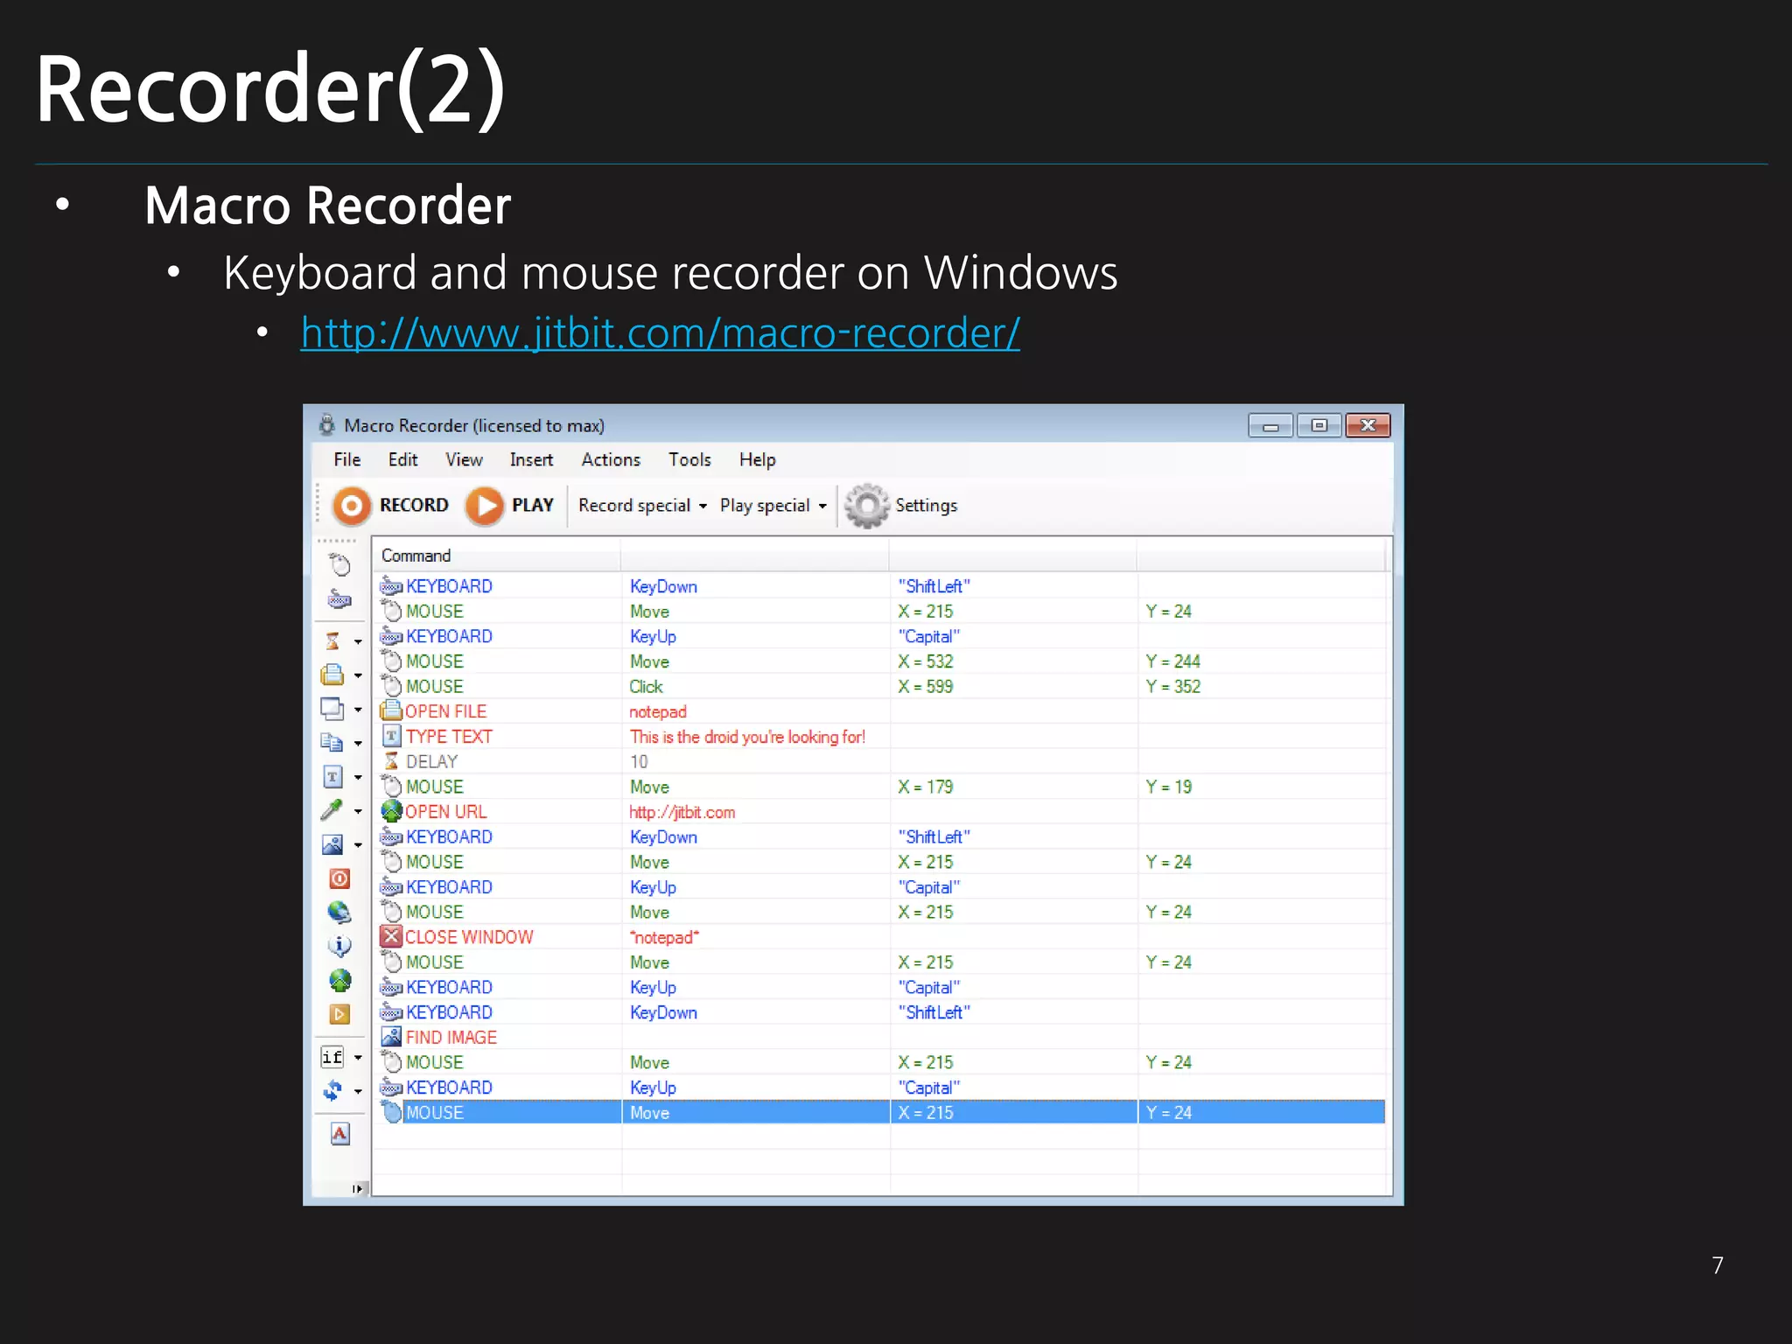Click the sidebar window command icon
The width and height of the screenshot is (1792, 1344).
332,709
